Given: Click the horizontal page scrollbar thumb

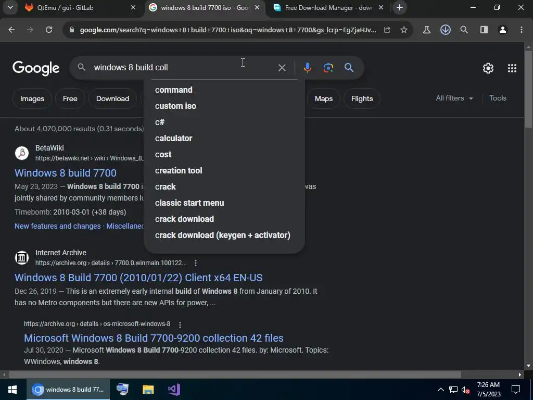Looking at the screenshot, I should pyautogui.click(x=235, y=375).
